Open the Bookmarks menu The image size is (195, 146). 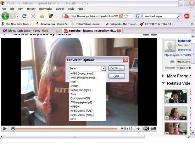[x=45, y=9]
